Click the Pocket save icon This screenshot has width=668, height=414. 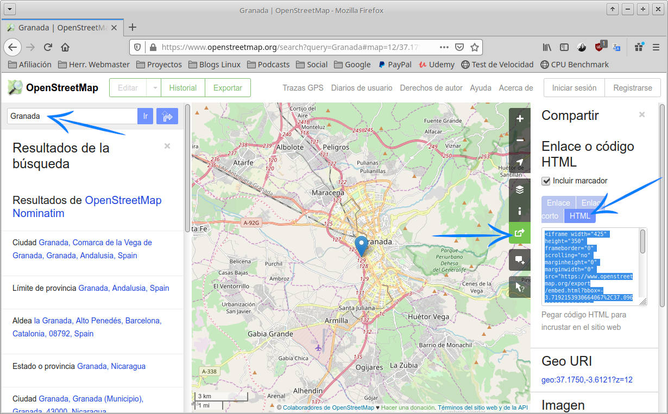tap(459, 47)
